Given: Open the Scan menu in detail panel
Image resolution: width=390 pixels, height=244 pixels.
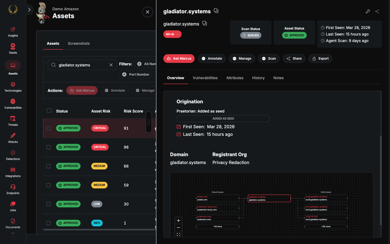Looking at the screenshot, I should click(269, 59).
